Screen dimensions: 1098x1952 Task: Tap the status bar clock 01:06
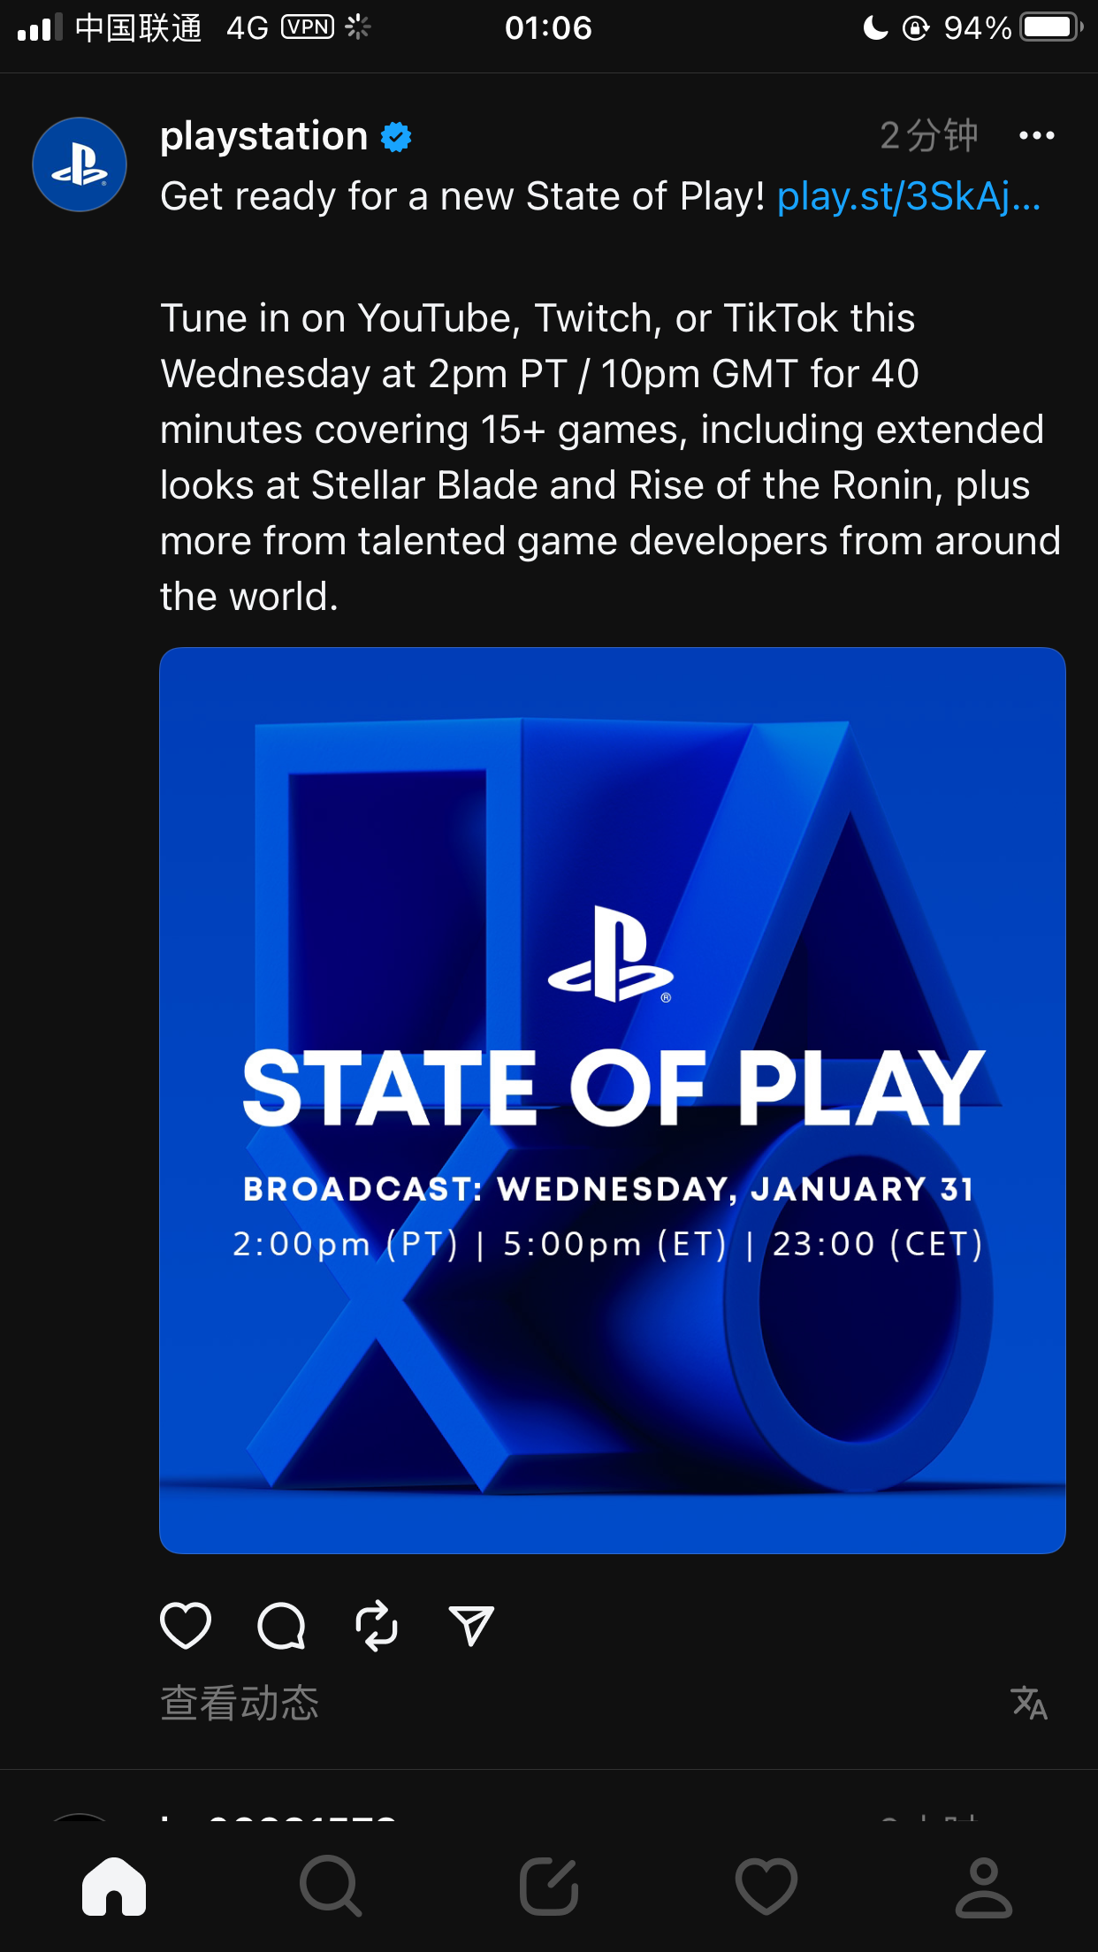pyautogui.click(x=548, y=28)
